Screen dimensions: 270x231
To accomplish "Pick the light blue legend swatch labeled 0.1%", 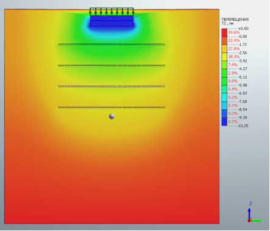I will (224, 106).
